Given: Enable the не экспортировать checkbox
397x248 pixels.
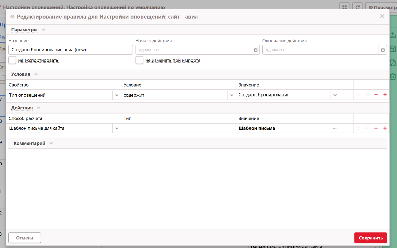Looking at the screenshot, I should 12,60.
